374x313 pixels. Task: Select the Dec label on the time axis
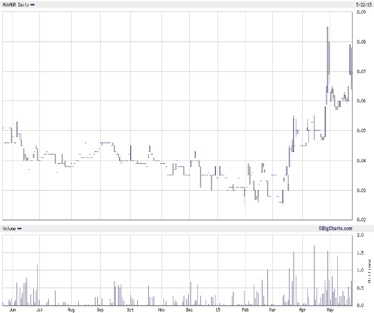(189, 310)
